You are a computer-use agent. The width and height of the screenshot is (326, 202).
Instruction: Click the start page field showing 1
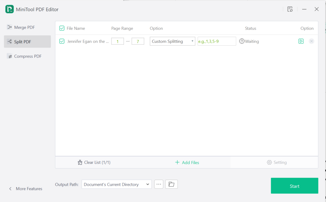[x=117, y=41]
